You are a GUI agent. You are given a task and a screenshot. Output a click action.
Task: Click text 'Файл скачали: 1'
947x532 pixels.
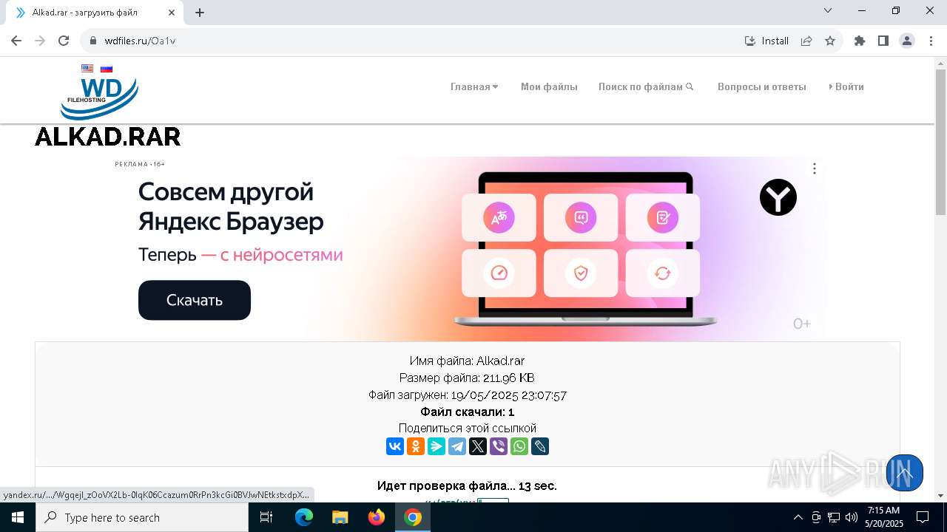pos(467,412)
